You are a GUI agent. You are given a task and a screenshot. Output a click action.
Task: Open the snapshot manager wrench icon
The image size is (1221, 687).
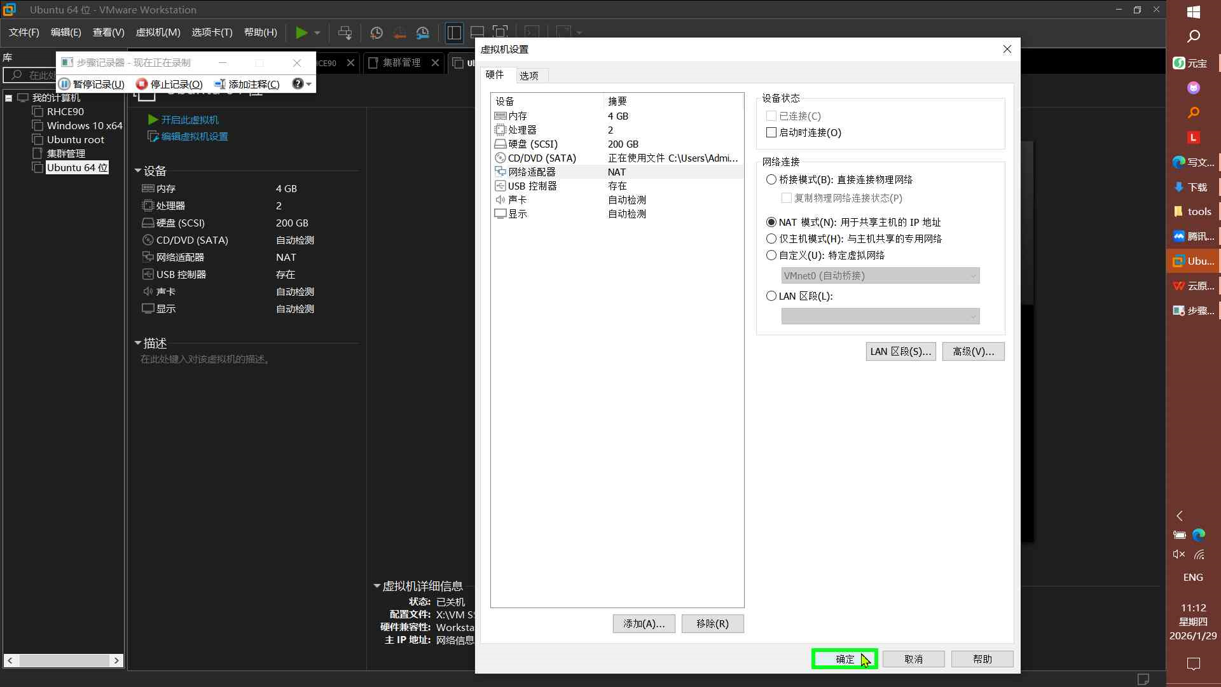[423, 32]
